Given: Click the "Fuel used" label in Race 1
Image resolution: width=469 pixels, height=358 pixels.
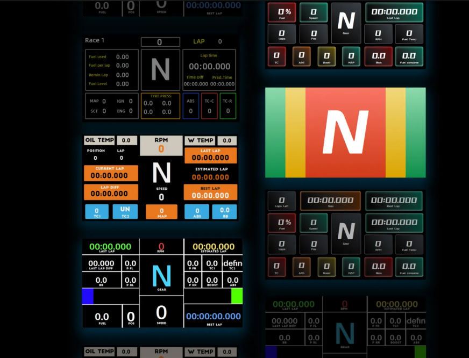Looking at the screenshot, I should [x=97, y=57].
